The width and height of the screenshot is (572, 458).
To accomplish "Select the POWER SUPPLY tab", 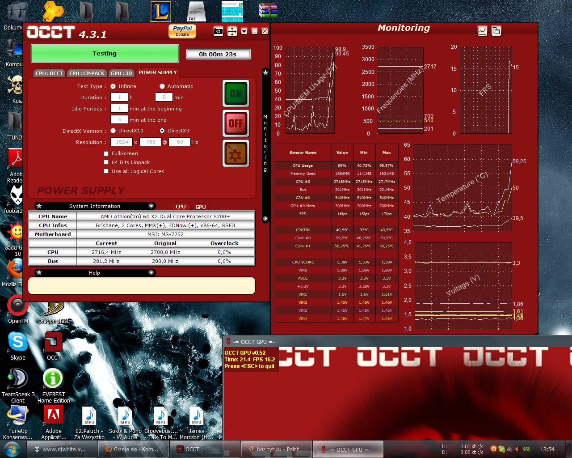I will pyautogui.click(x=157, y=72).
